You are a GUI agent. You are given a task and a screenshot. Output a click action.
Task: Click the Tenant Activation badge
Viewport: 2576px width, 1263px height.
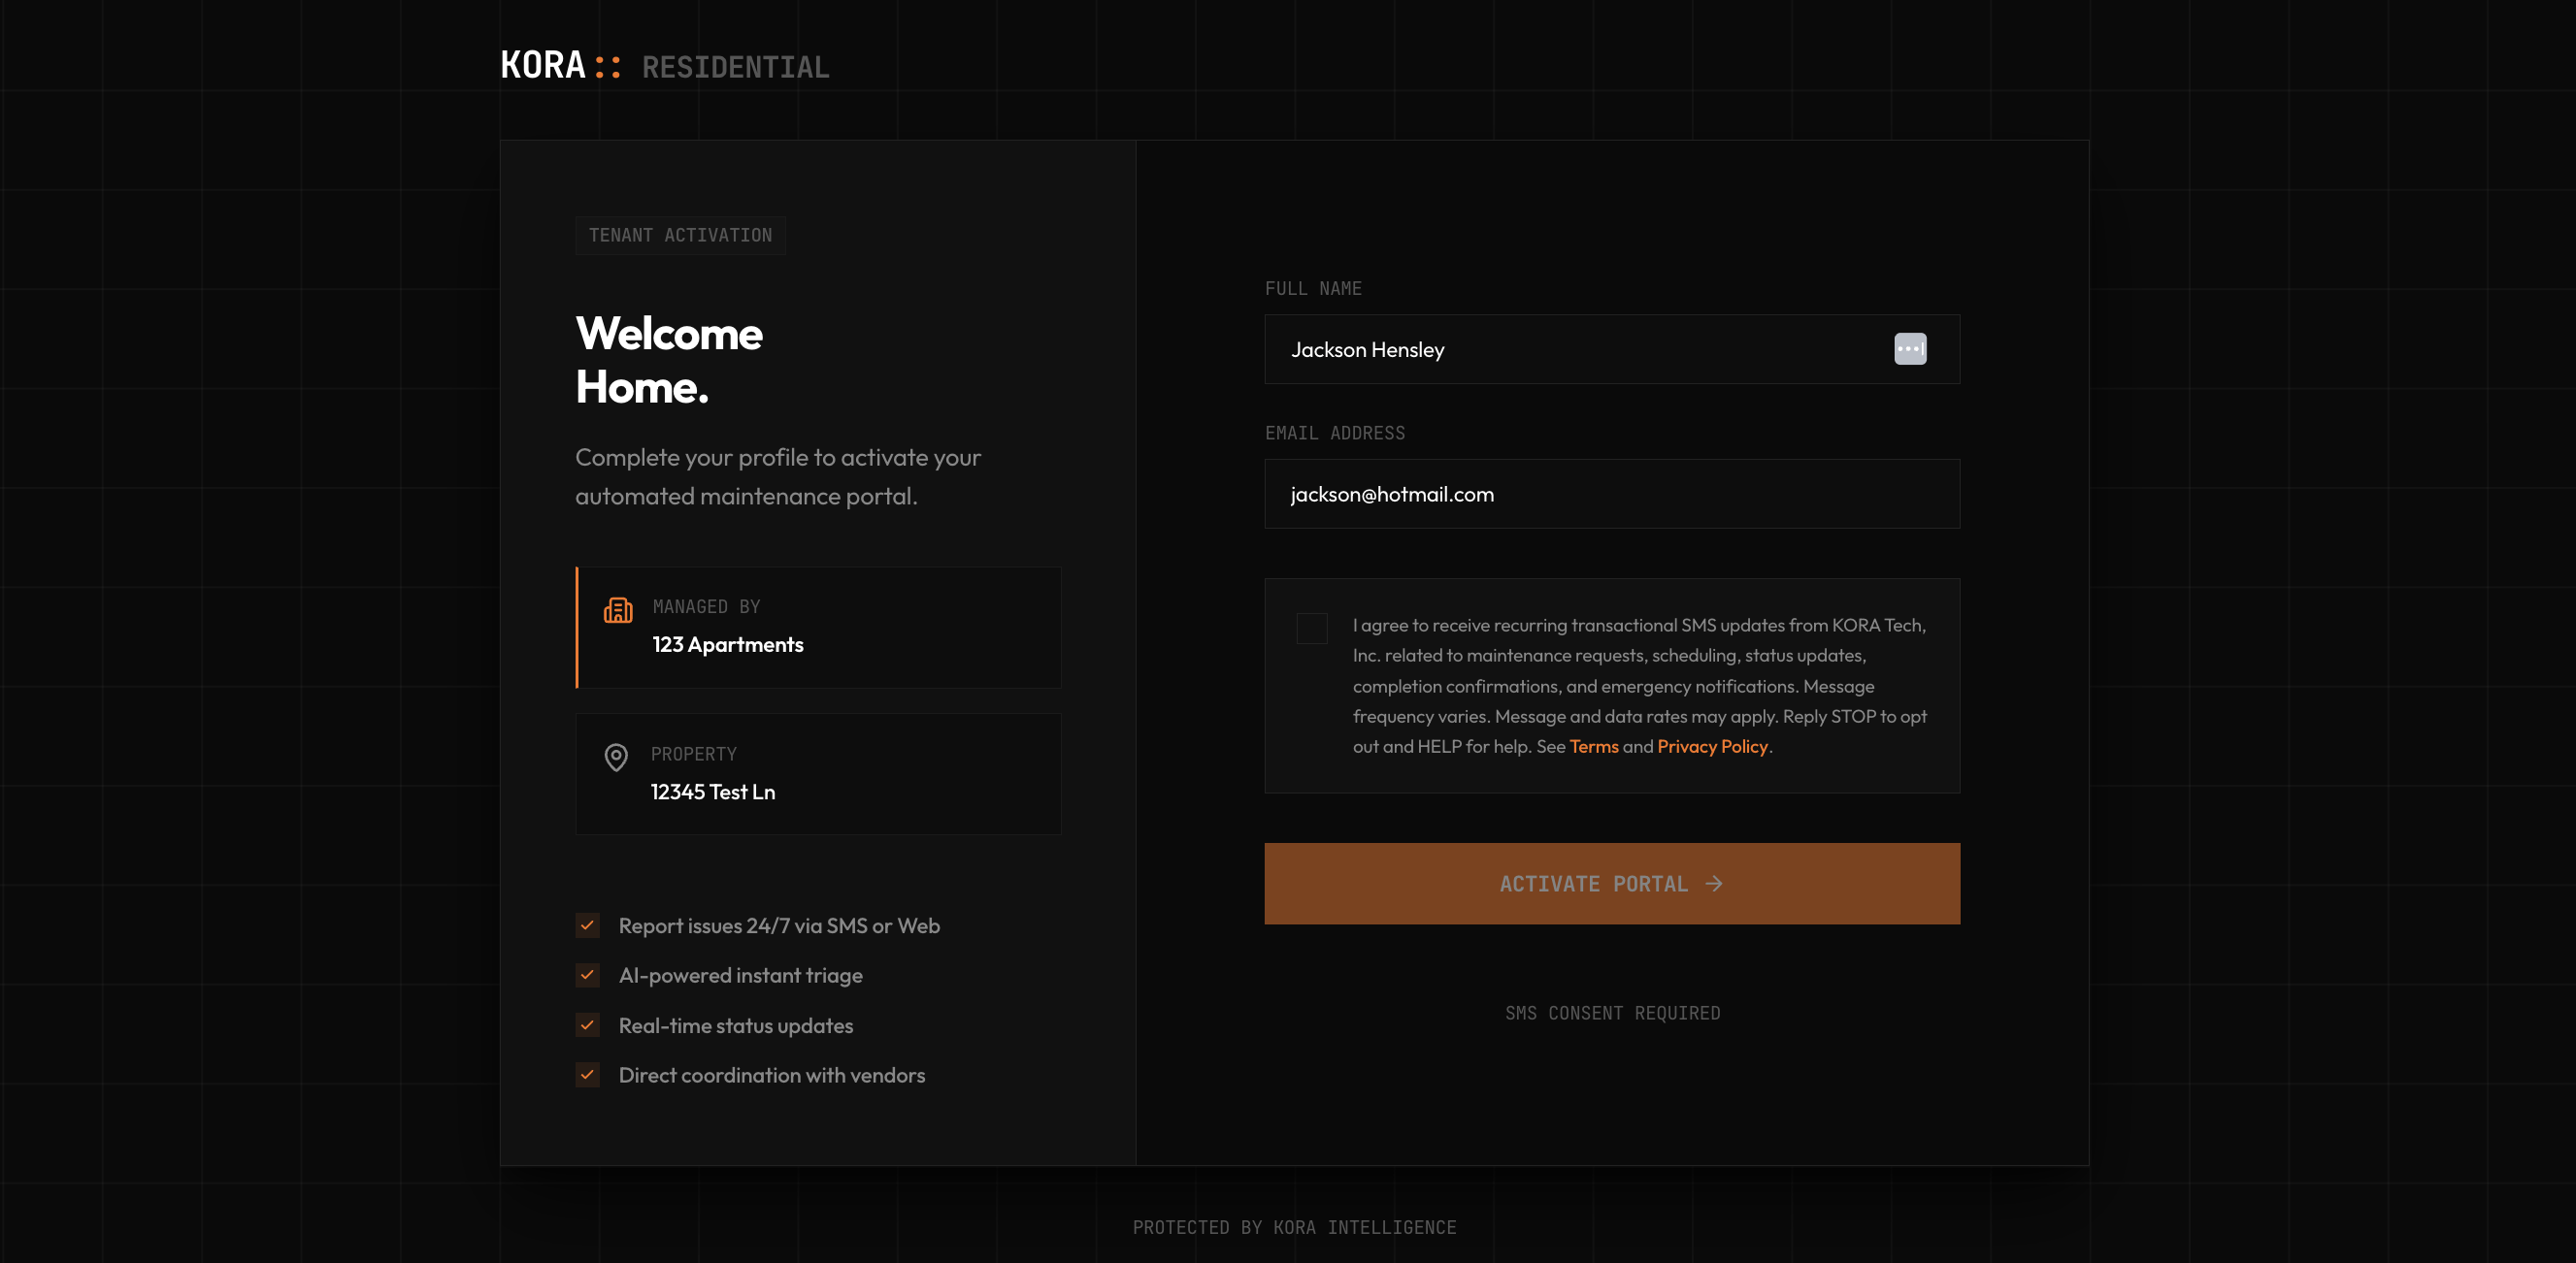(x=680, y=235)
